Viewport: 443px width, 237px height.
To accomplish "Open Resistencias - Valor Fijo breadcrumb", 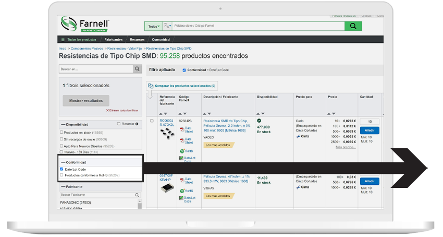I will [x=125, y=49].
